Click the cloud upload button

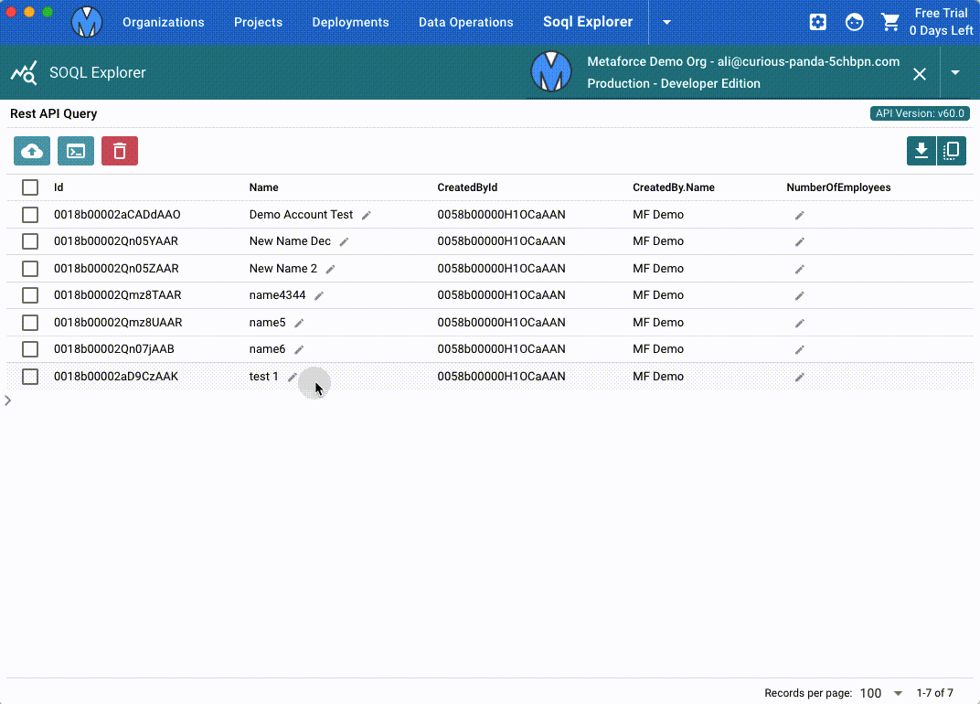tap(32, 151)
